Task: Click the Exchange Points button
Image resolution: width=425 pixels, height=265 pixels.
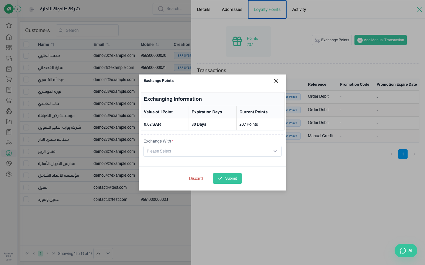Action: coord(332,40)
